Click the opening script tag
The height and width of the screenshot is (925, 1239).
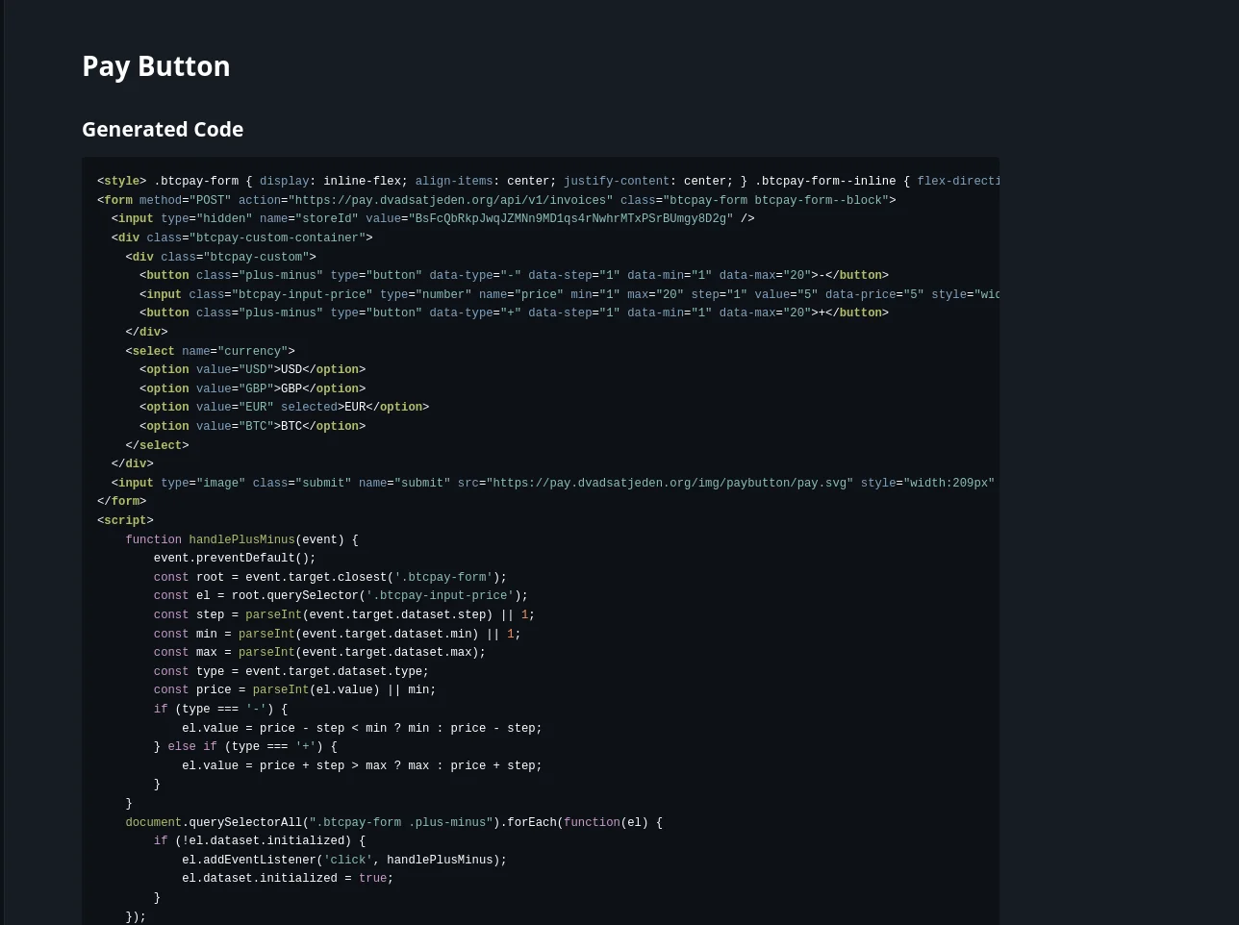[x=125, y=521]
